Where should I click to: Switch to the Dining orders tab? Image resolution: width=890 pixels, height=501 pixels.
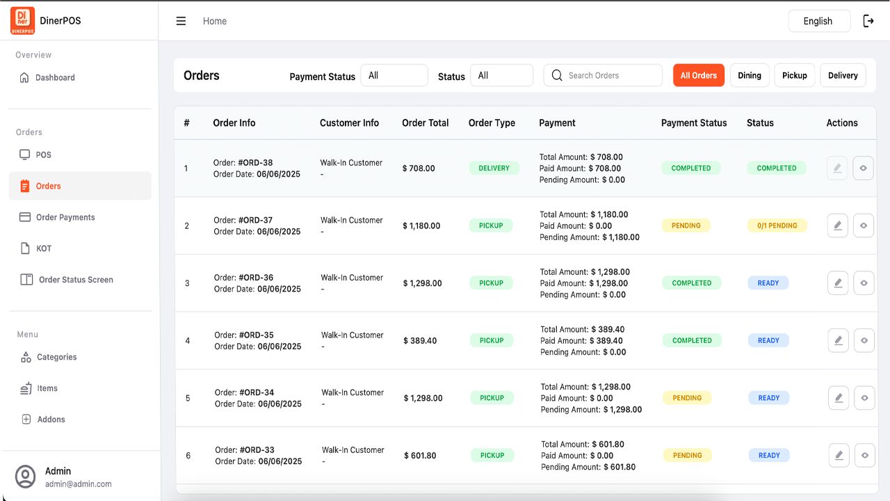[749, 75]
